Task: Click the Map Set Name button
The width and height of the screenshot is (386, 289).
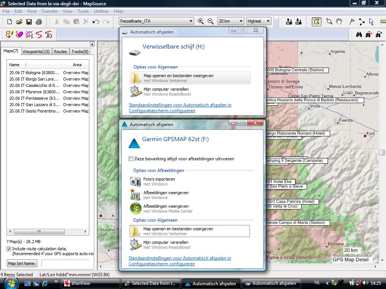Action: [x=22, y=263]
